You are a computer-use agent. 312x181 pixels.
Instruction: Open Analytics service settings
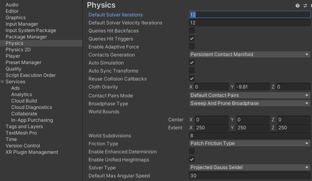(22, 95)
